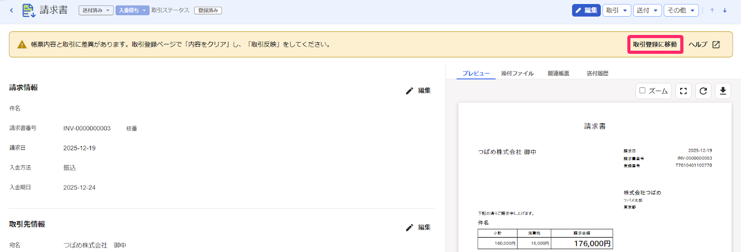
Task: Switch to the 関連帳票 tab
Action: coord(559,74)
